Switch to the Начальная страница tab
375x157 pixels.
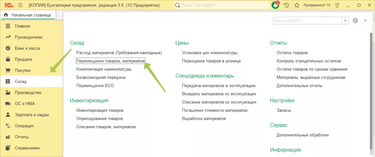[x=29, y=15]
